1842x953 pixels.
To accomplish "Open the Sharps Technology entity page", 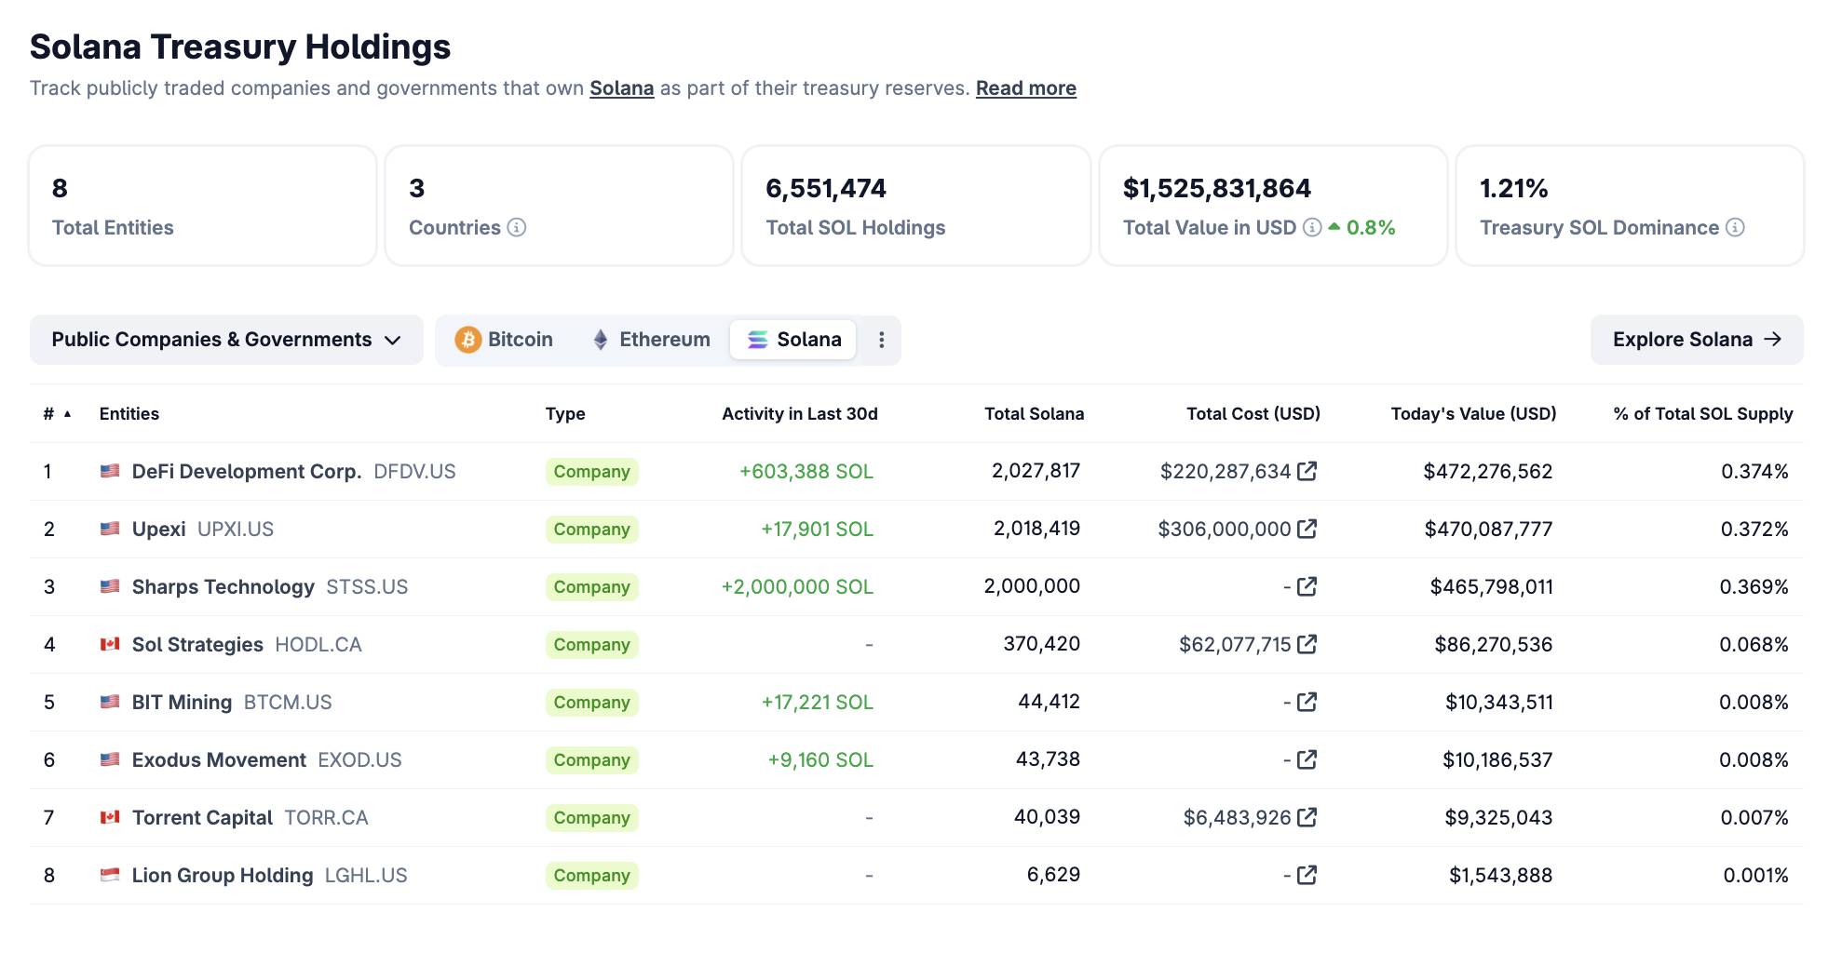I will [x=223, y=586].
